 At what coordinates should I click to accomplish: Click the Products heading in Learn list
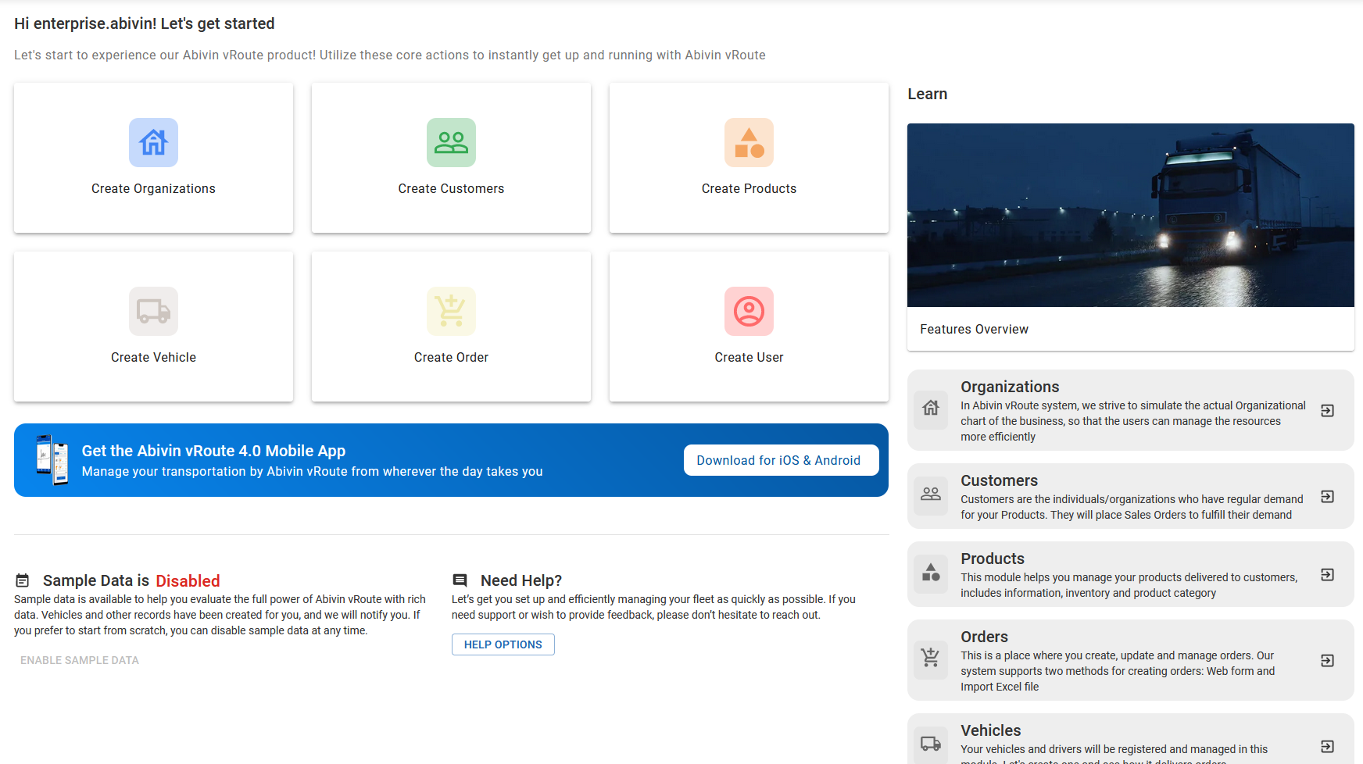992,559
